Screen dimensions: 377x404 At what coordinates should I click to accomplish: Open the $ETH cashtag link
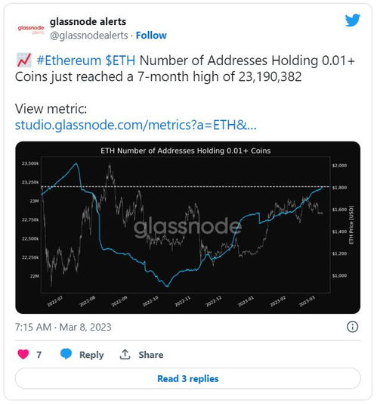[120, 61]
